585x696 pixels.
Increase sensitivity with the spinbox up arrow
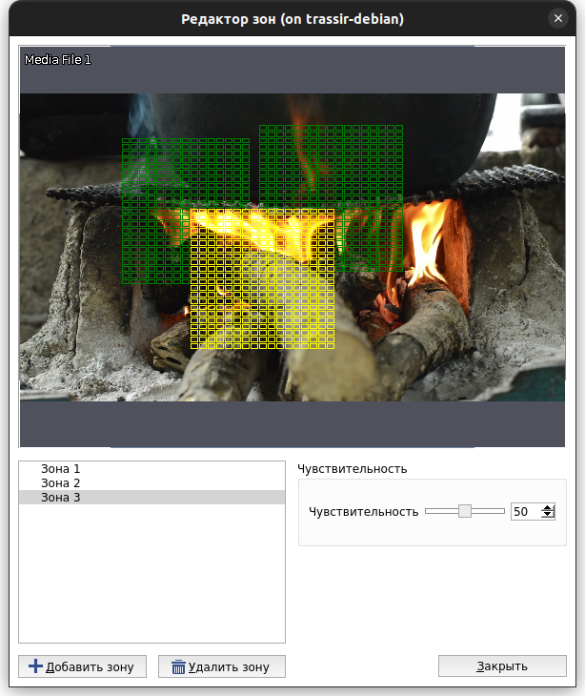tap(548, 508)
